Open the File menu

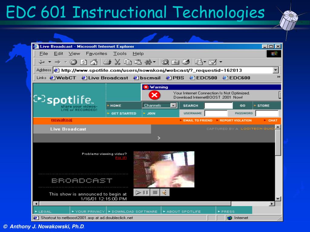pyautogui.click(x=44, y=54)
